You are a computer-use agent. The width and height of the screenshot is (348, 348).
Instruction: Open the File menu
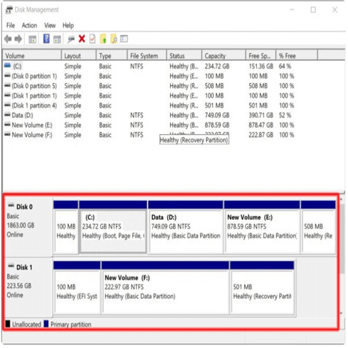click(10, 26)
